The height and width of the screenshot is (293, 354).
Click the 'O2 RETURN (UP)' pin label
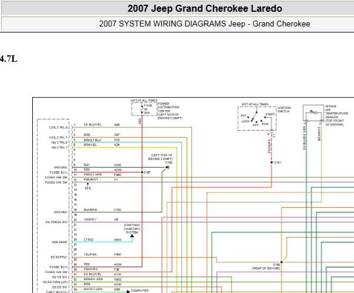(x=55, y=282)
